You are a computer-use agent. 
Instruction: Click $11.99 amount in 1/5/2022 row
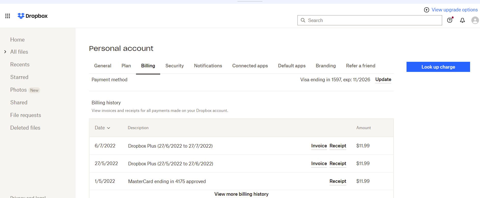point(363,181)
